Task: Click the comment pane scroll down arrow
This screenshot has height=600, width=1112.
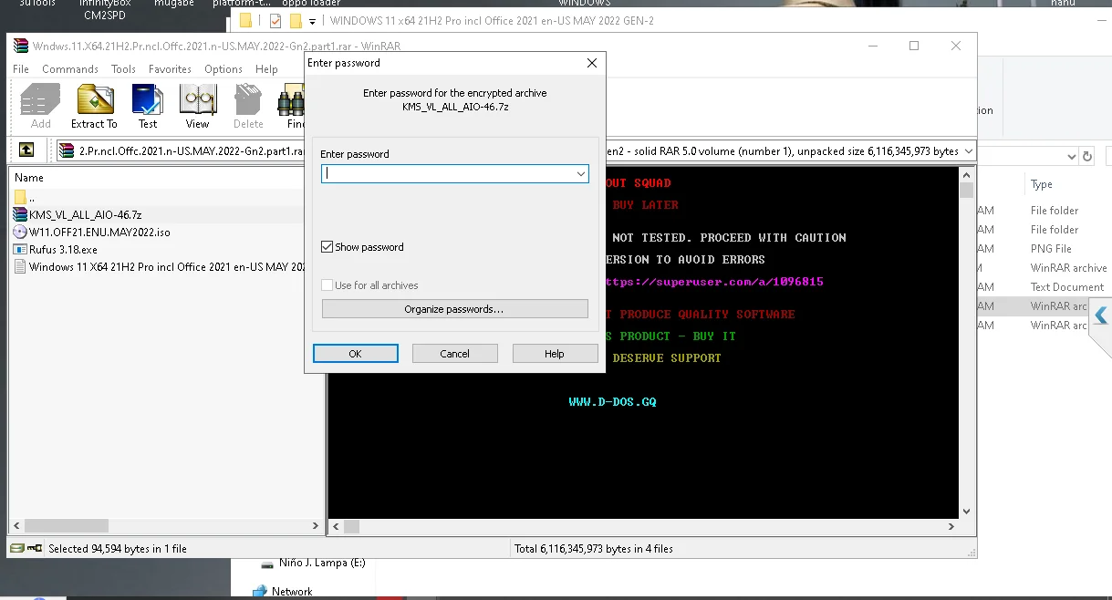Action: click(x=966, y=512)
